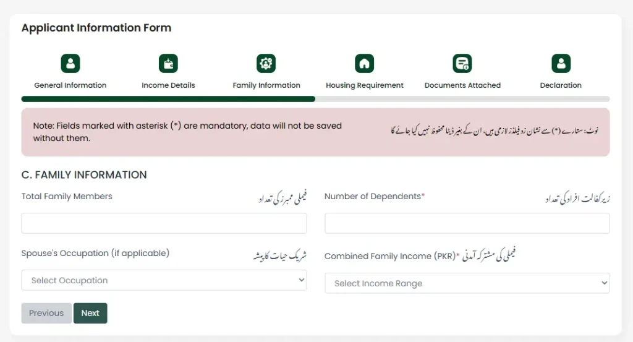Jump to the Declaration step label
The image size is (633, 342).
pyautogui.click(x=561, y=85)
